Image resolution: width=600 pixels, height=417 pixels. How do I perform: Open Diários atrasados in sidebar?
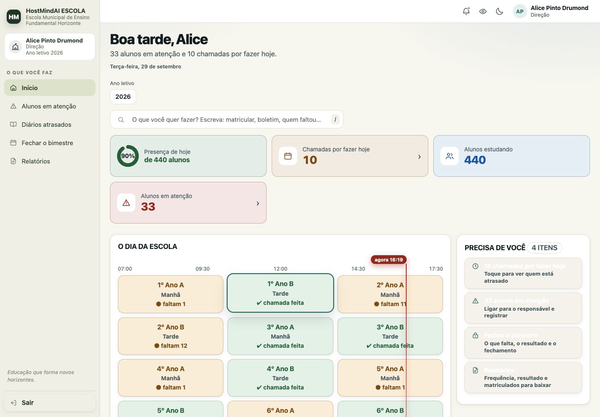point(50,125)
